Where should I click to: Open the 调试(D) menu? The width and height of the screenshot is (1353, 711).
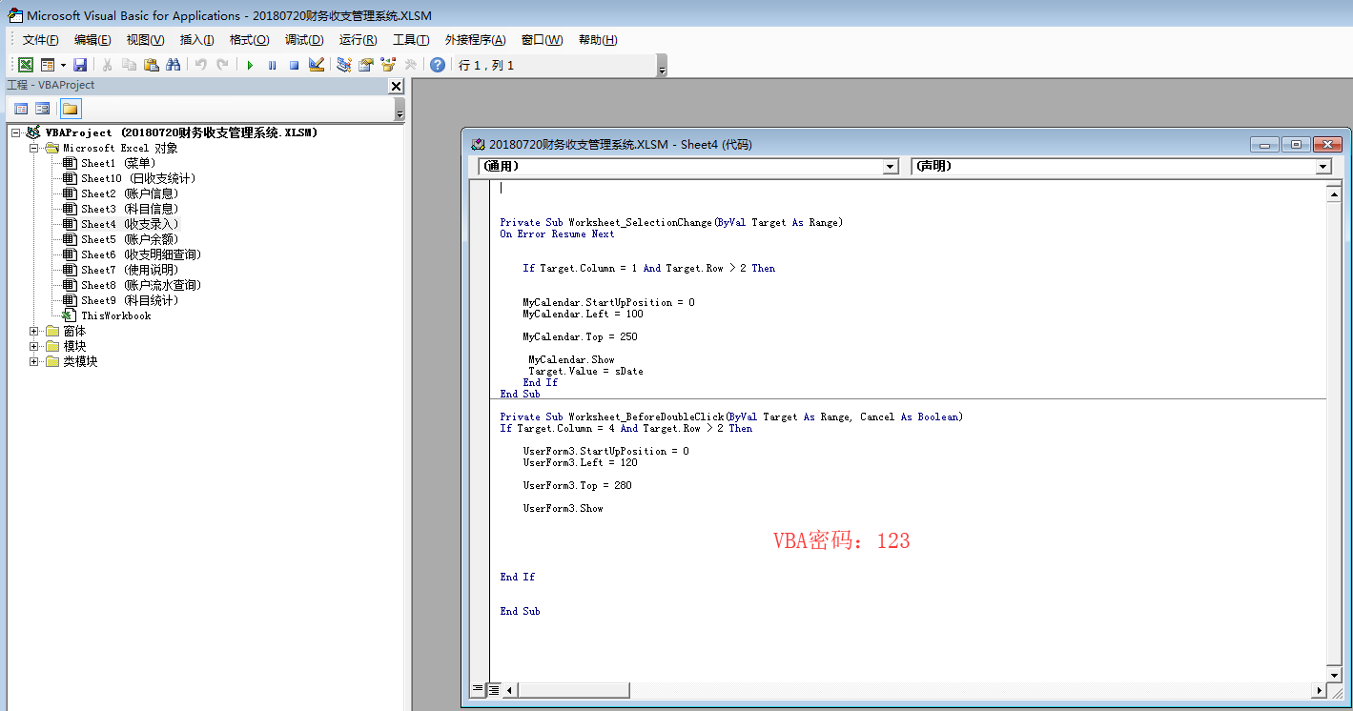point(304,40)
